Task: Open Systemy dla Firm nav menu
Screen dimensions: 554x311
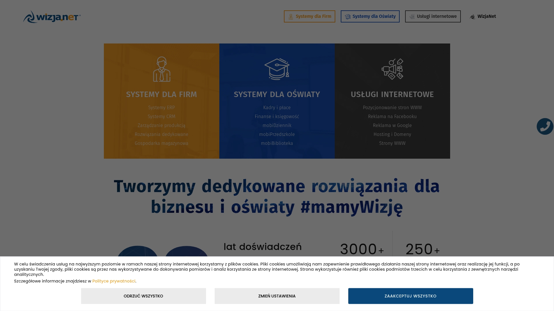Action: point(310,16)
